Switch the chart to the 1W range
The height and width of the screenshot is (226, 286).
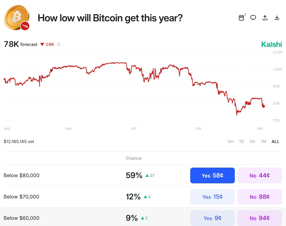252,142
